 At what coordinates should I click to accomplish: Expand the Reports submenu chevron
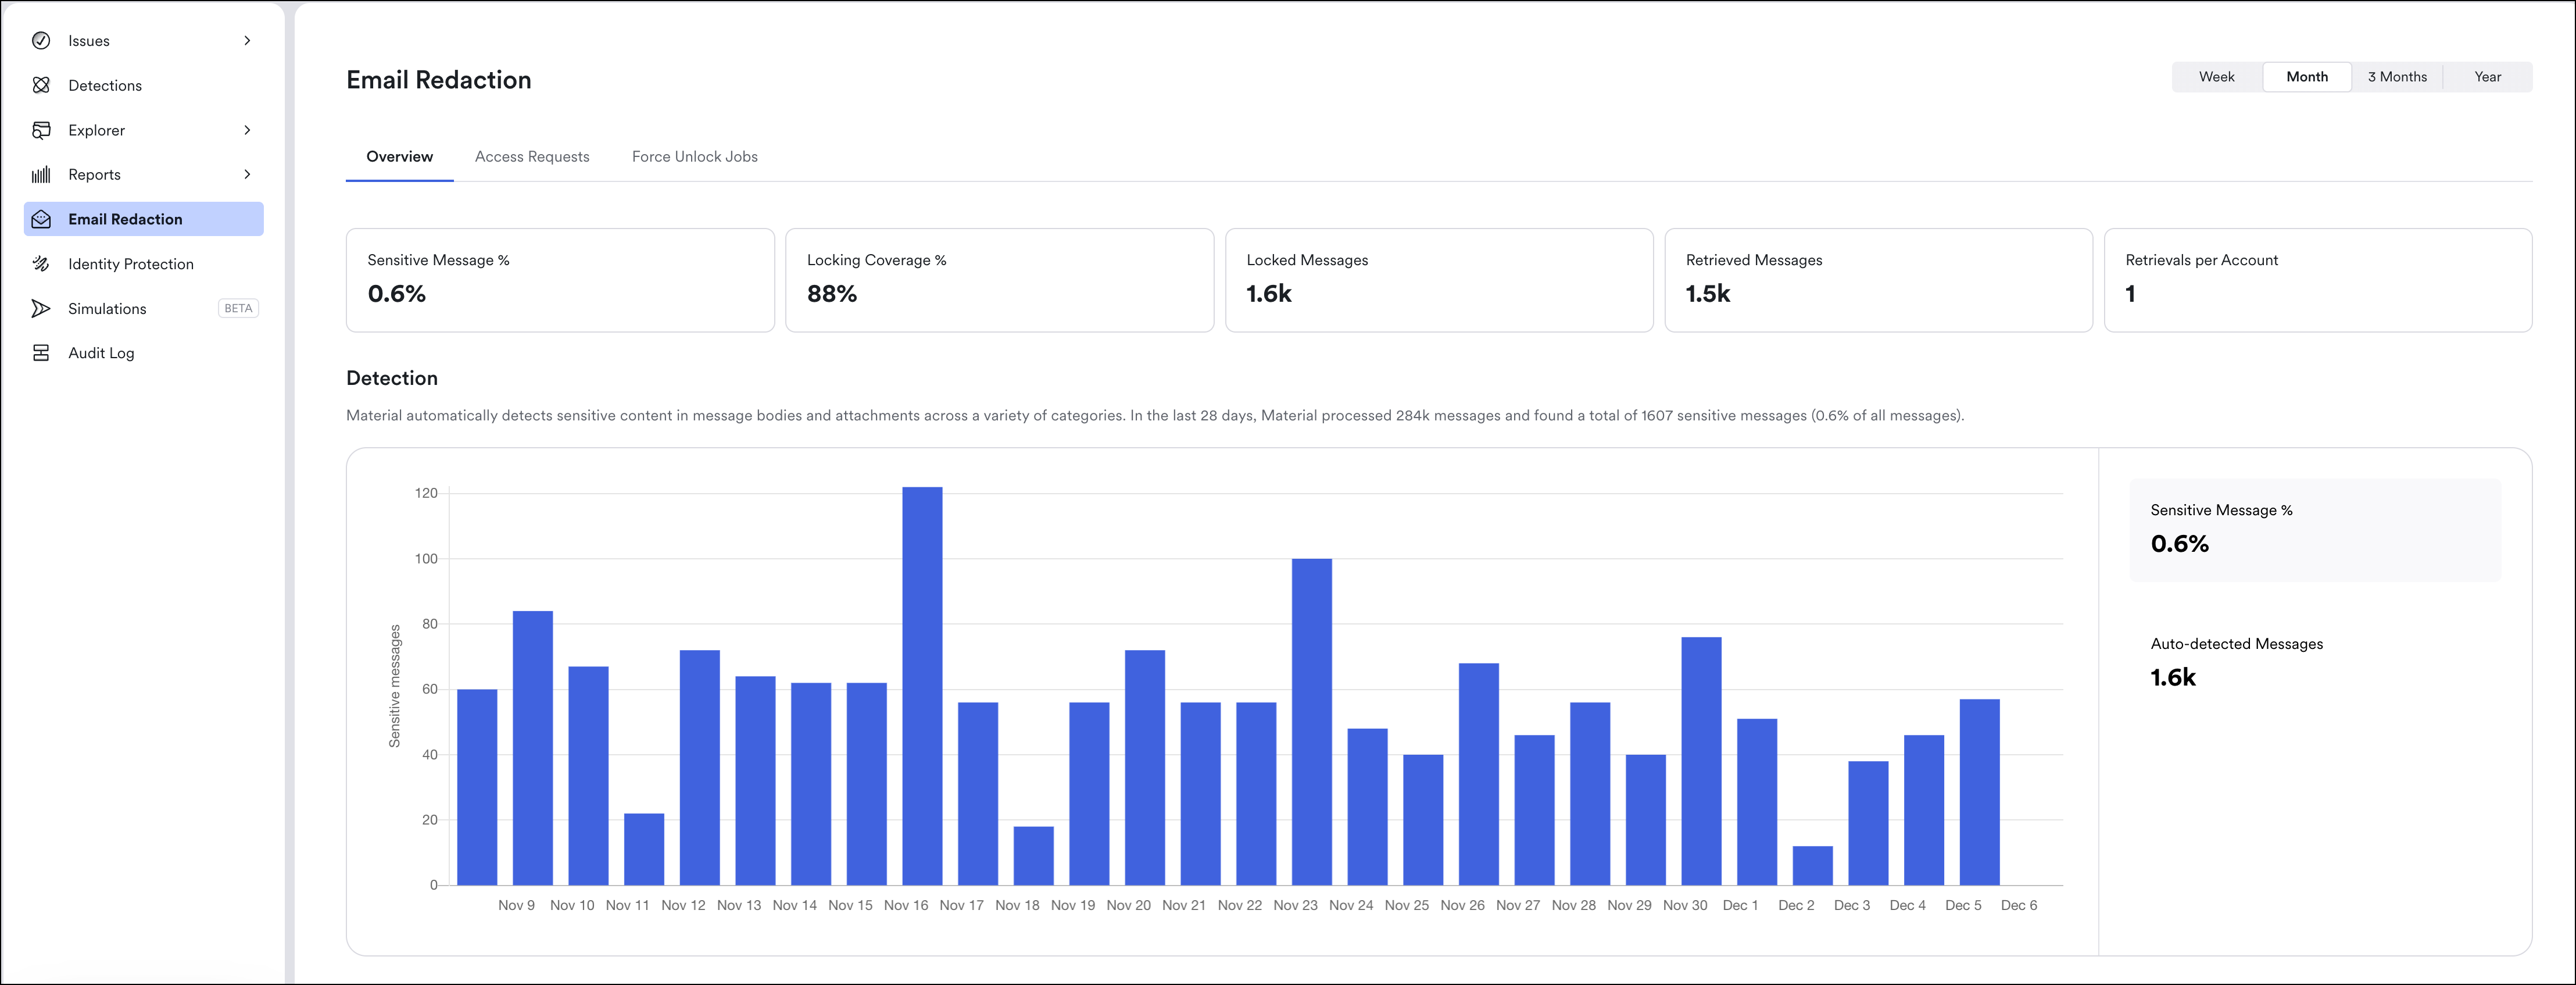click(x=247, y=174)
